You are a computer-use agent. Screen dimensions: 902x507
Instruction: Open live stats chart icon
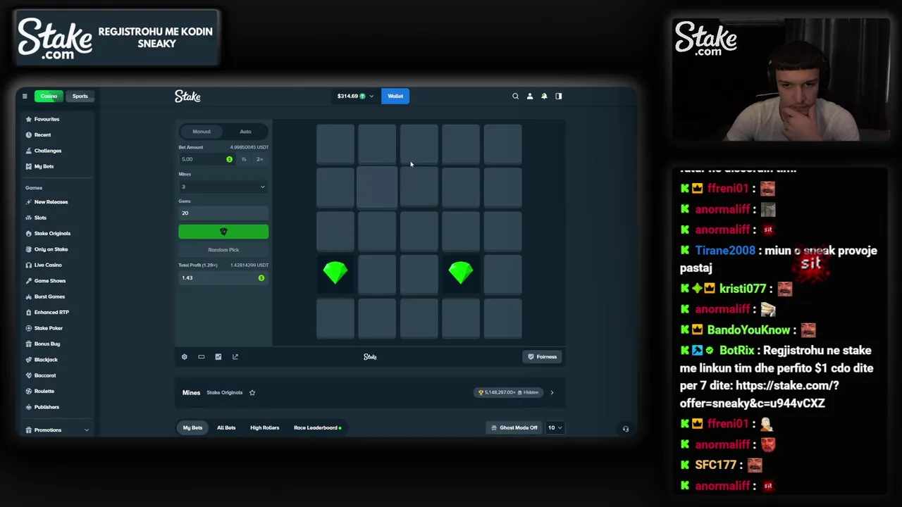point(218,356)
